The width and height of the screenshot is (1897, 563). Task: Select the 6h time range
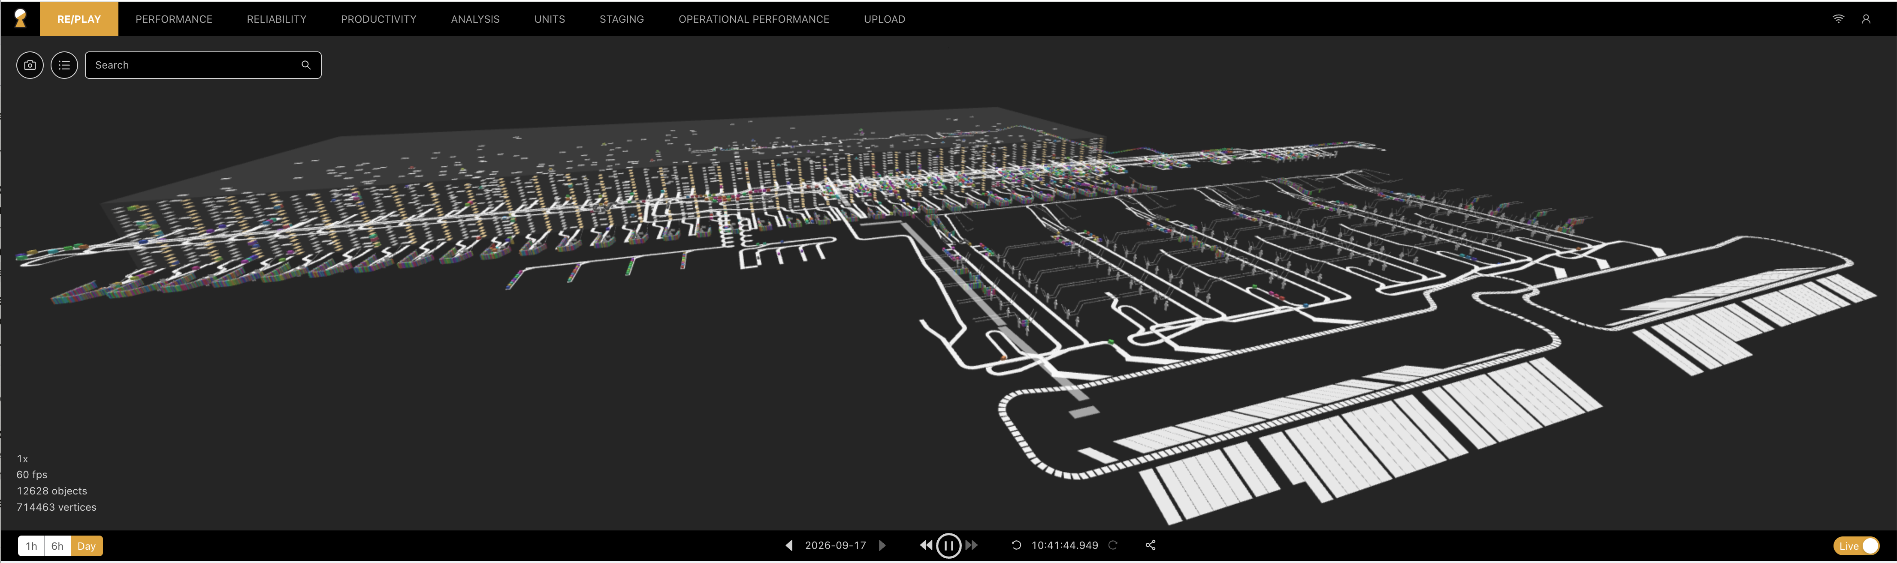pos(57,546)
